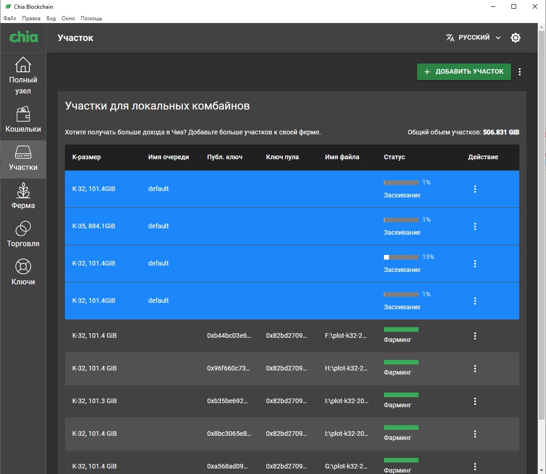This screenshot has height=474, width=546.
Task: Click 15% seeding progress bar
Action: [401, 257]
